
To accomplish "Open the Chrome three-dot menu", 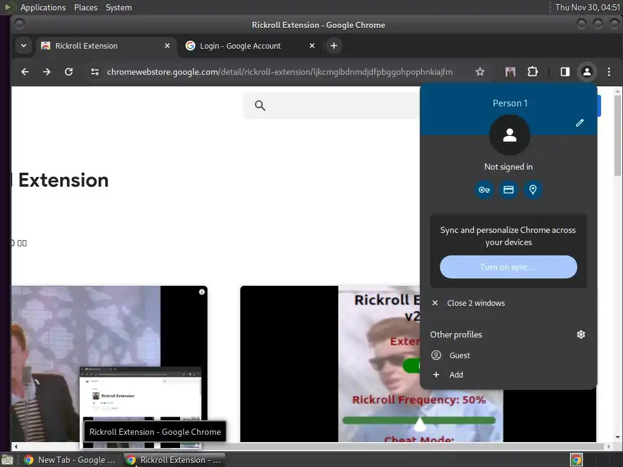I will pos(608,72).
